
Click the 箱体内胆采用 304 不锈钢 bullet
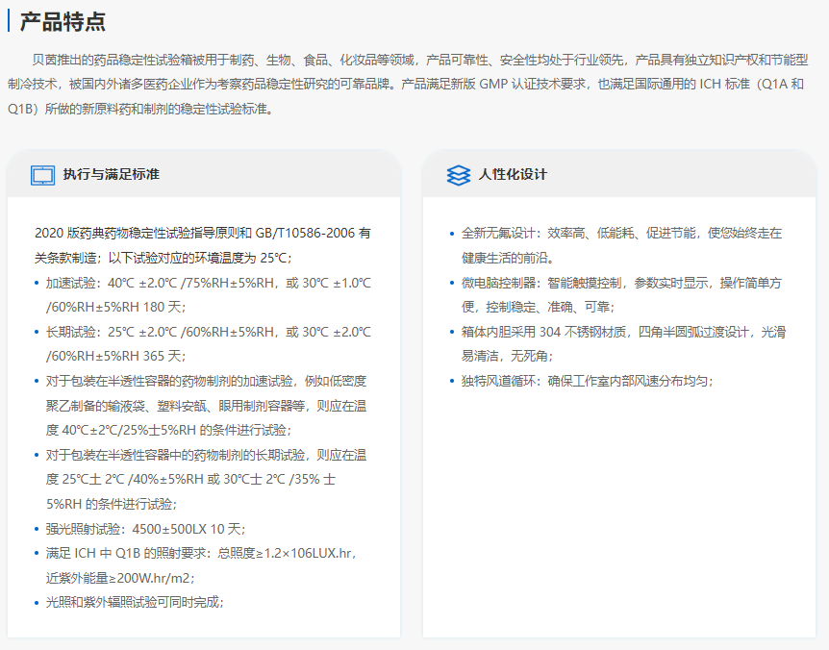click(621, 343)
